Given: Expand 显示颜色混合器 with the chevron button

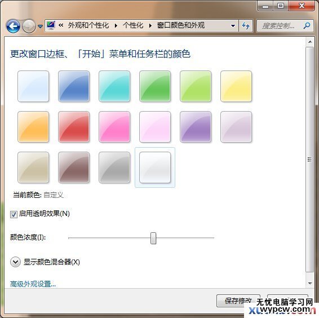Looking at the screenshot, I should 15,262.
